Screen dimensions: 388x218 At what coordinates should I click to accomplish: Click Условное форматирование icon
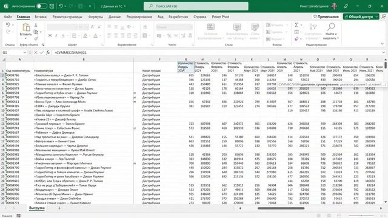point(210,27)
